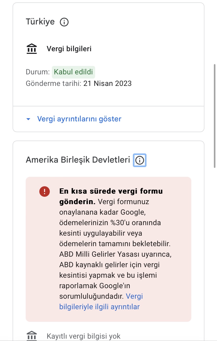The width and height of the screenshot is (217, 341).
Task: Click bank icon beside Kayıtlı vergi bilgisi yok
Action: coord(32,336)
